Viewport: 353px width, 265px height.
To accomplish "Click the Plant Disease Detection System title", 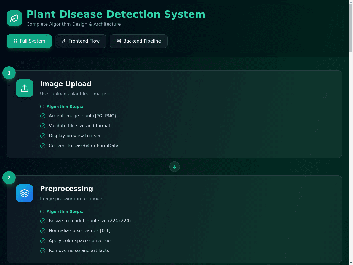I will coord(116,14).
